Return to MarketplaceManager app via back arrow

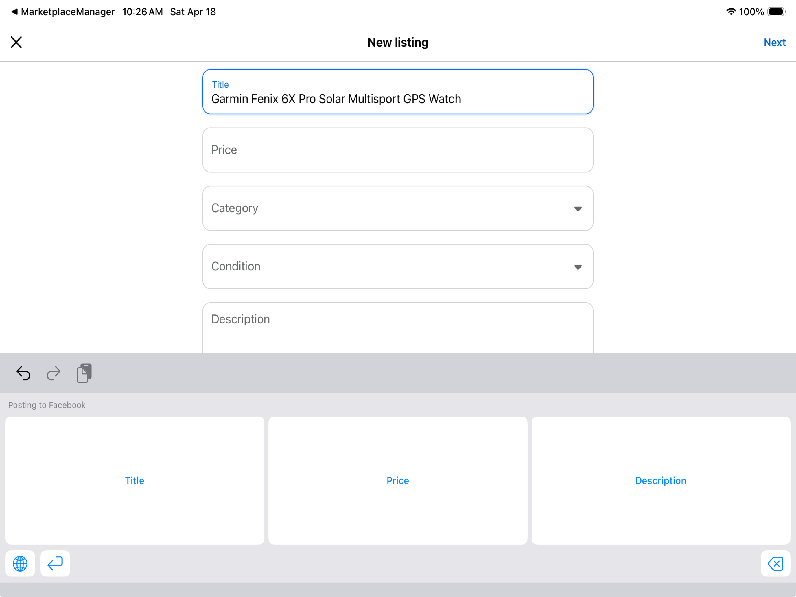(63, 12)
